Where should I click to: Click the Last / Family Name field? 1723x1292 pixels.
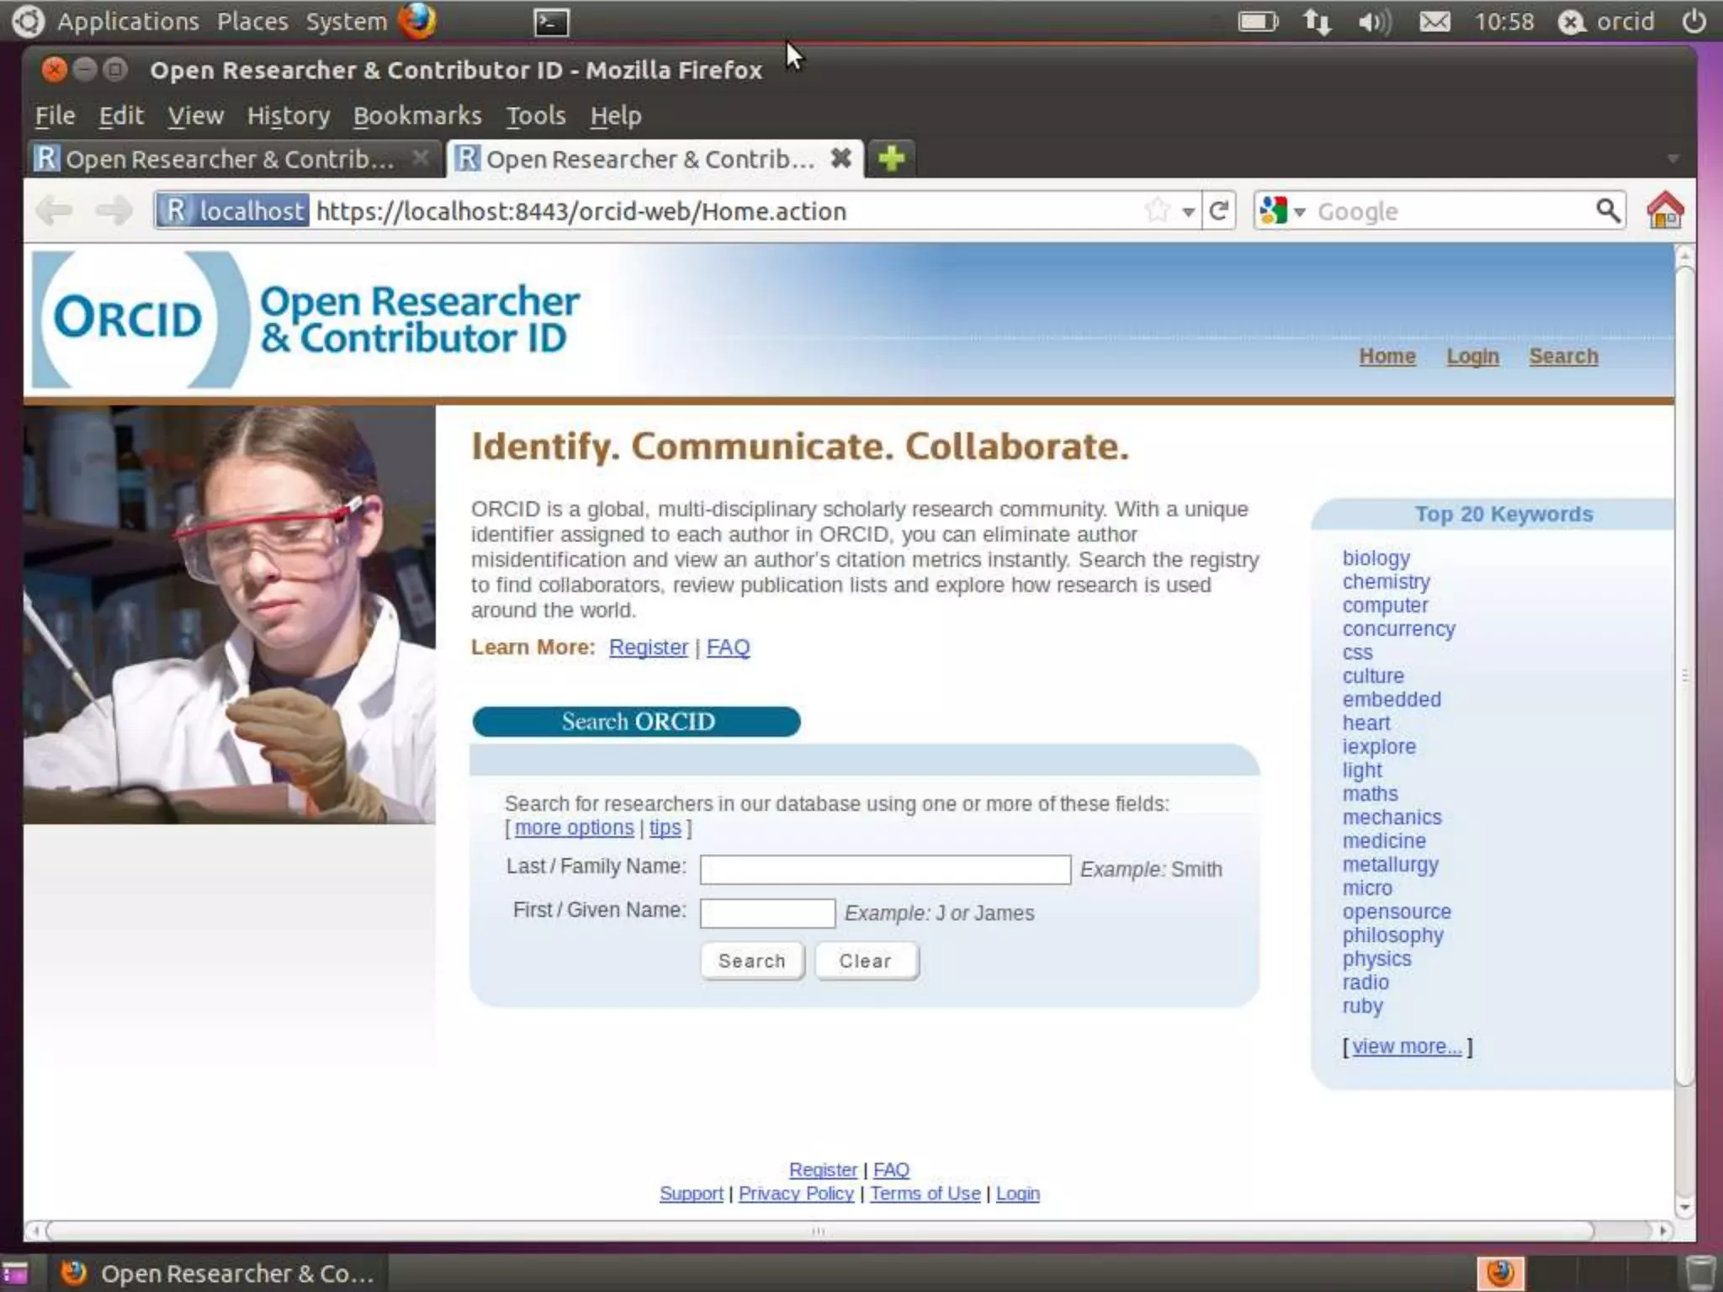[x=884, y=869]
